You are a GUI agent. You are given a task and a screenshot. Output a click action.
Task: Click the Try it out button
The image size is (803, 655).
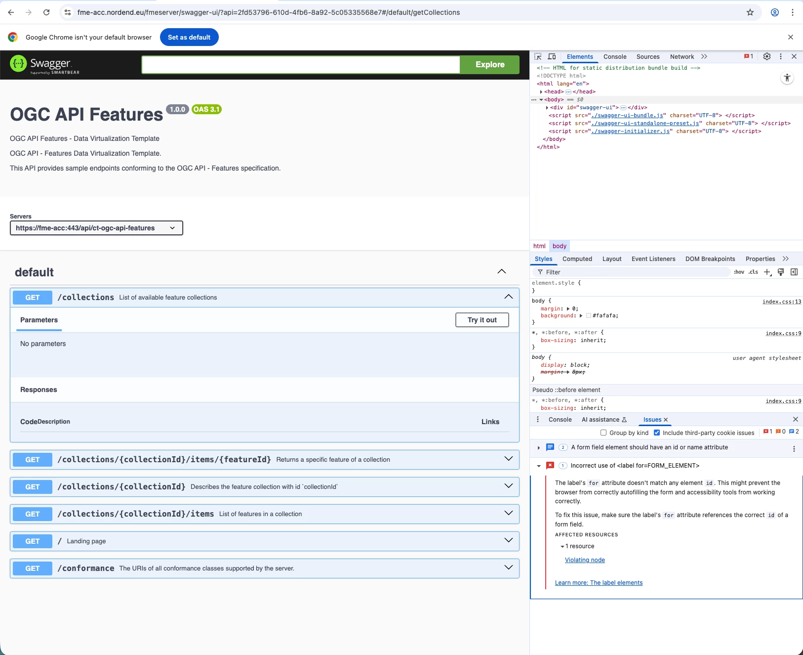[x=482, y=320]
